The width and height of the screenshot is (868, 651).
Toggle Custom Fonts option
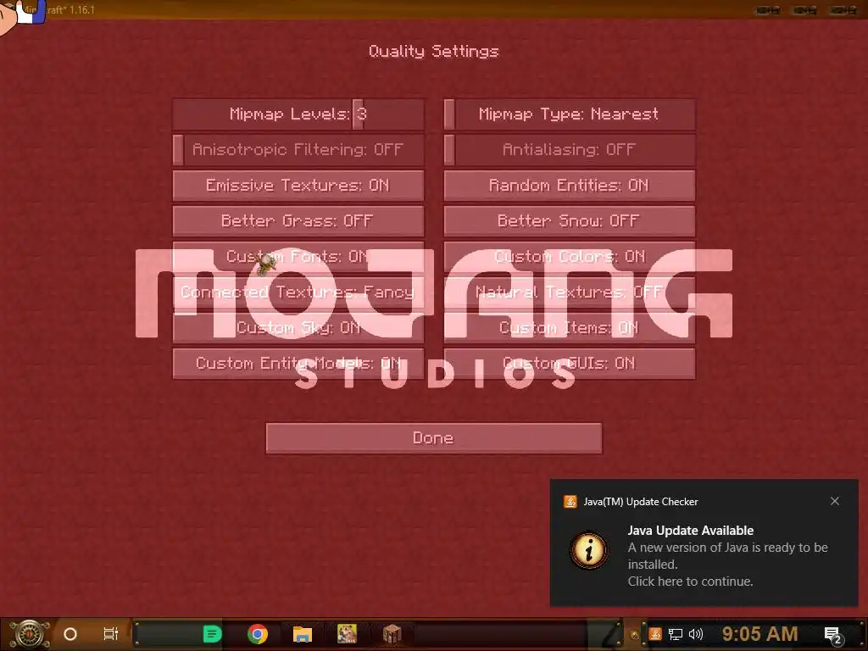coord(299,256)
